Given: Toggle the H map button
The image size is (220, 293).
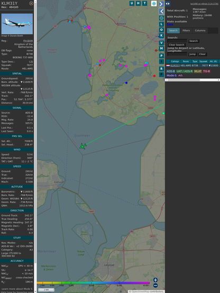Looking at the screenshot, I should pos(138,3).
